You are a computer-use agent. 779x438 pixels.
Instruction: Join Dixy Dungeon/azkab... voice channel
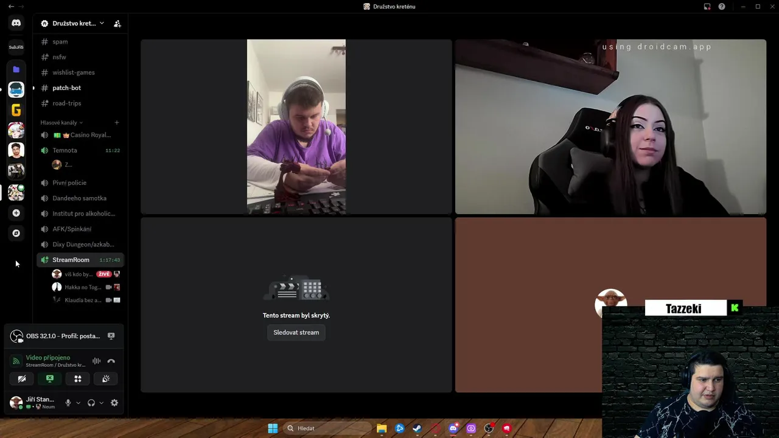point(80,245)
